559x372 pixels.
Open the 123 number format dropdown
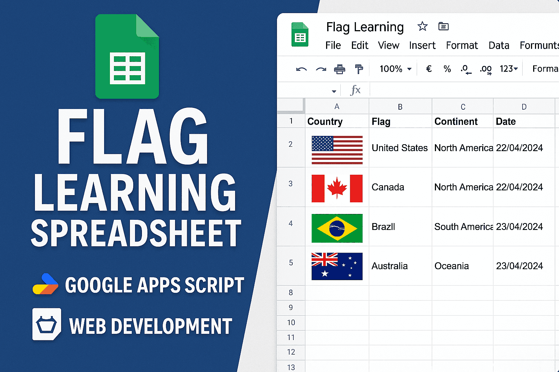(508, 69)
